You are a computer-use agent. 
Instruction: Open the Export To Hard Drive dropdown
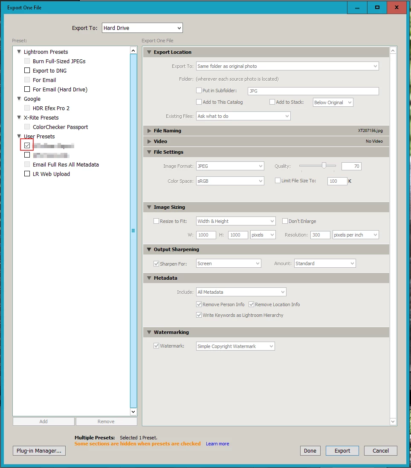click(142, 28)
